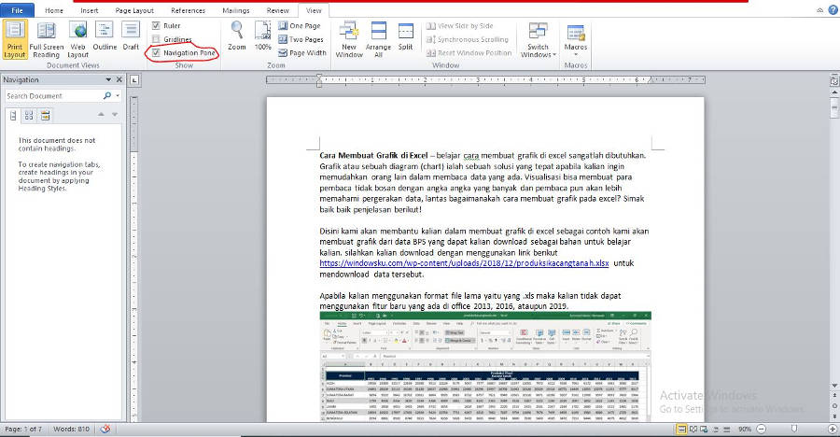Click the vertical scrollbar thumb

click(x=834, y=106)
